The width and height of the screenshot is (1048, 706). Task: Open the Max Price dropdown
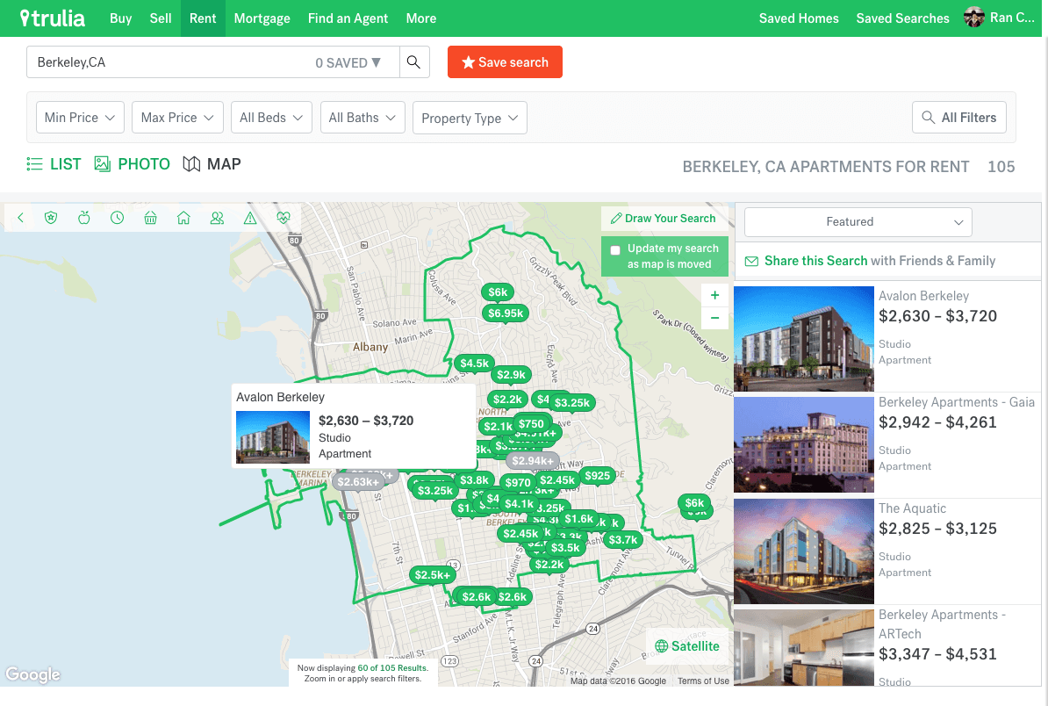(x=177, y=118)
